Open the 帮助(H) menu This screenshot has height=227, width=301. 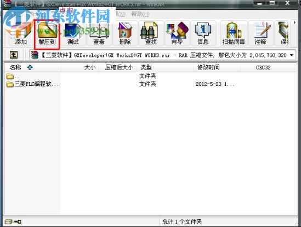pyautogui.click(x=140, y=14)
